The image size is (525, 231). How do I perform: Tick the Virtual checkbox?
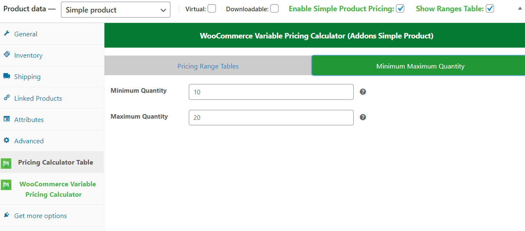point(212,8)
